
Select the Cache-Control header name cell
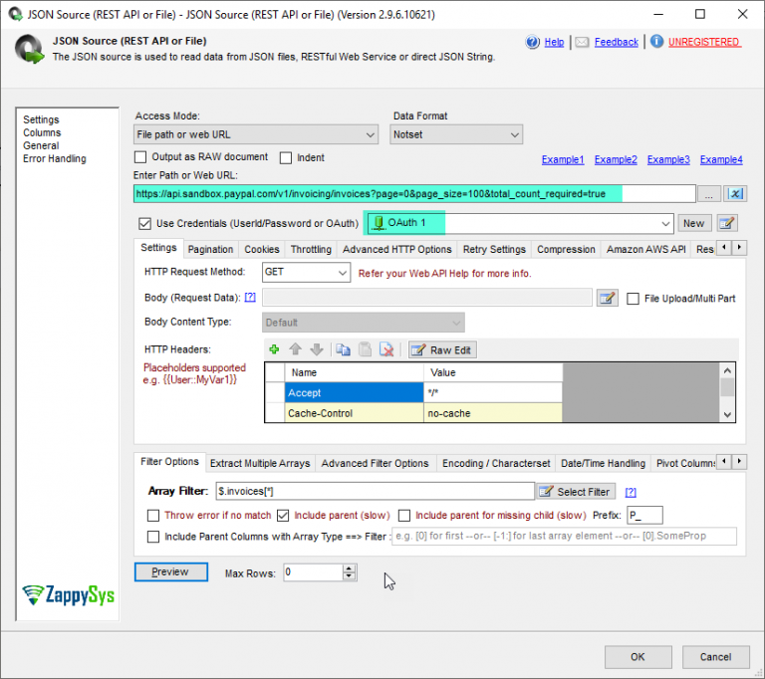354,413
